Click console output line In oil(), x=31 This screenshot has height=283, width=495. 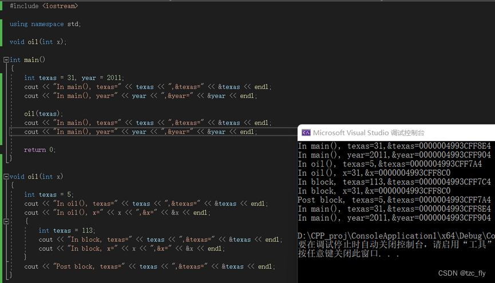pyautogui.click(x=374, y=173)
